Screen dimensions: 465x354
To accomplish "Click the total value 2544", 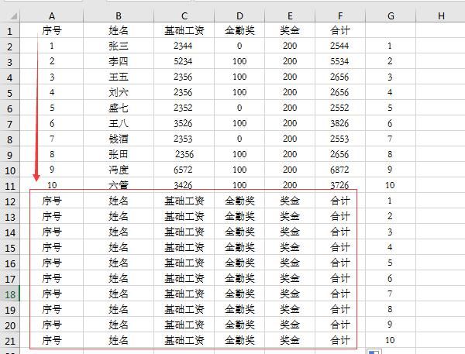I will point(340,46).
